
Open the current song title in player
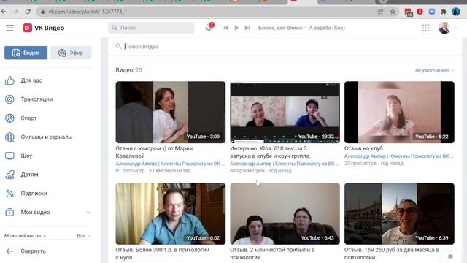(x=301, y=28)
